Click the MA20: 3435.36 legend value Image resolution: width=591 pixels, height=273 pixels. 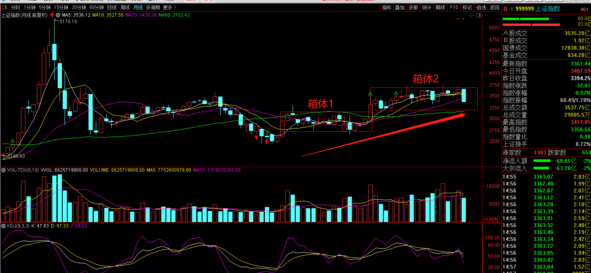[141, 15]
